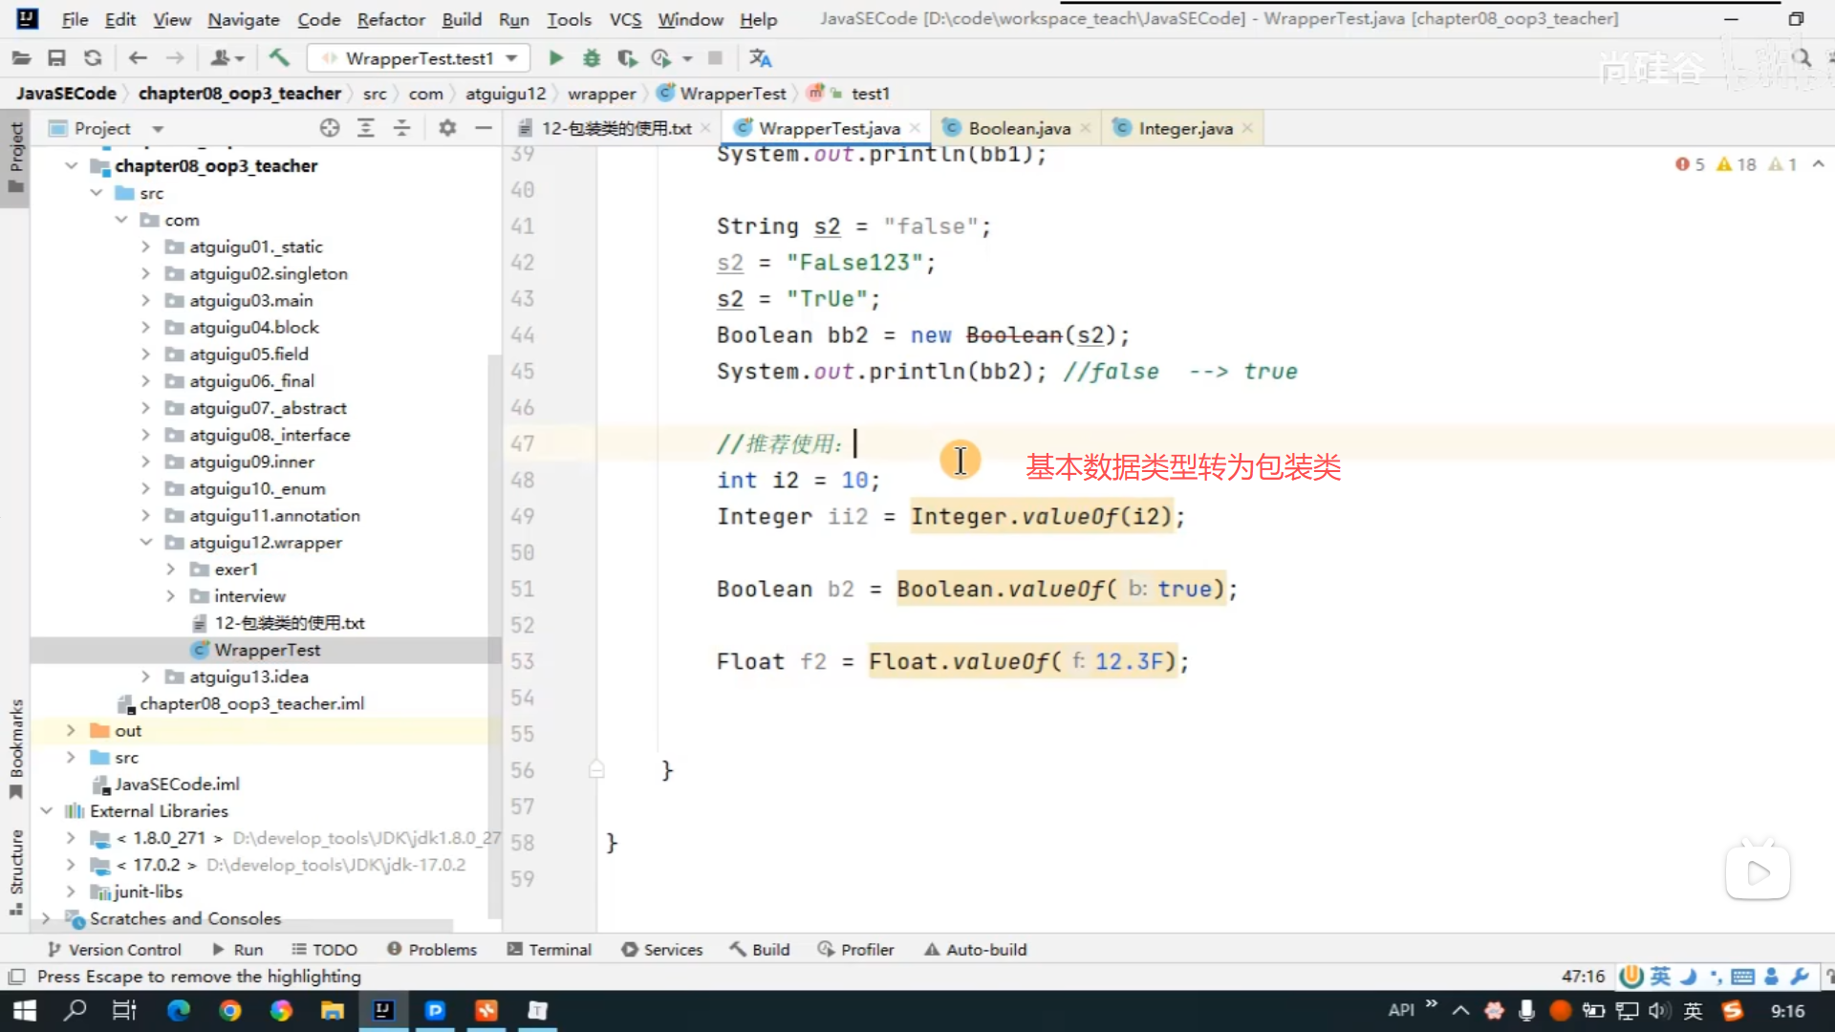Viewport: 1835px width, 1032px height.
Task: Click the green Run button in toolbar
Action: click(x=555, y=58)
